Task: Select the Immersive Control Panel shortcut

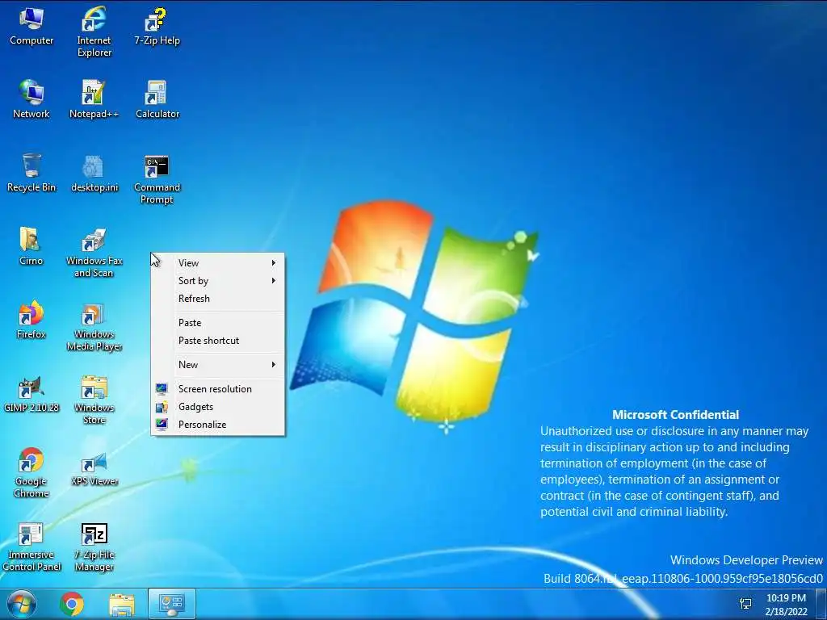Action: tap(31, 547)
